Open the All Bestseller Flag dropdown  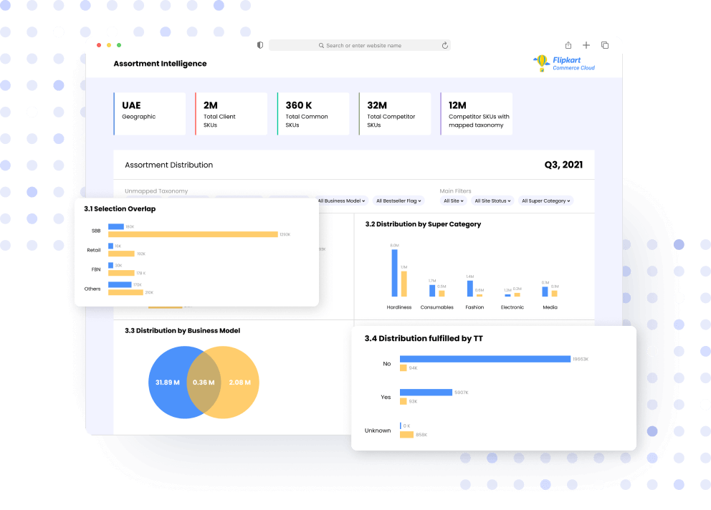coord(399,201)
